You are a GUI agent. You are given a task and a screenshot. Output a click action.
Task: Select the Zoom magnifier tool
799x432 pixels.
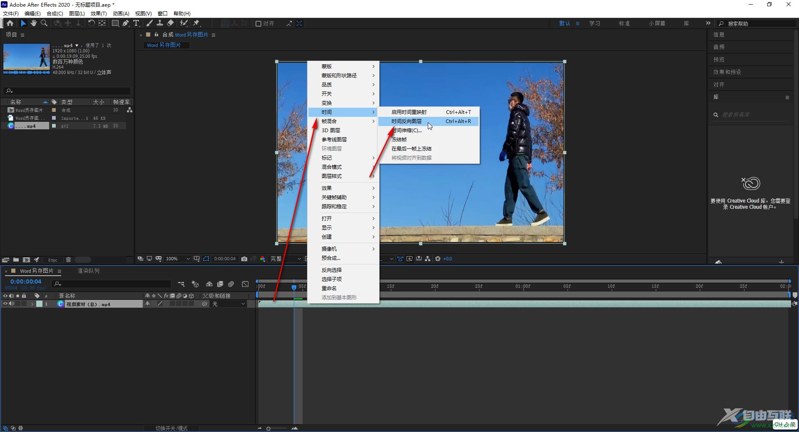click(44, 23)
